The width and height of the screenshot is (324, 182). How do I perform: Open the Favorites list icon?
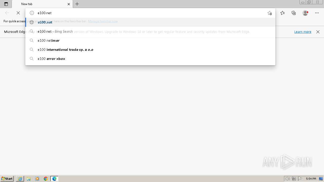(x=282, y=13)
